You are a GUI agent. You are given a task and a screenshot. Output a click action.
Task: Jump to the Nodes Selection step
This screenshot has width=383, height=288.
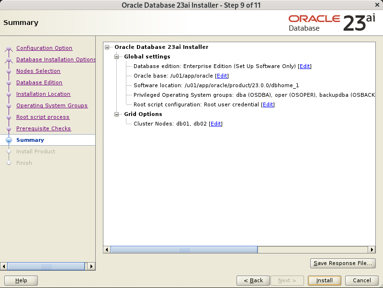pos(38,71)
